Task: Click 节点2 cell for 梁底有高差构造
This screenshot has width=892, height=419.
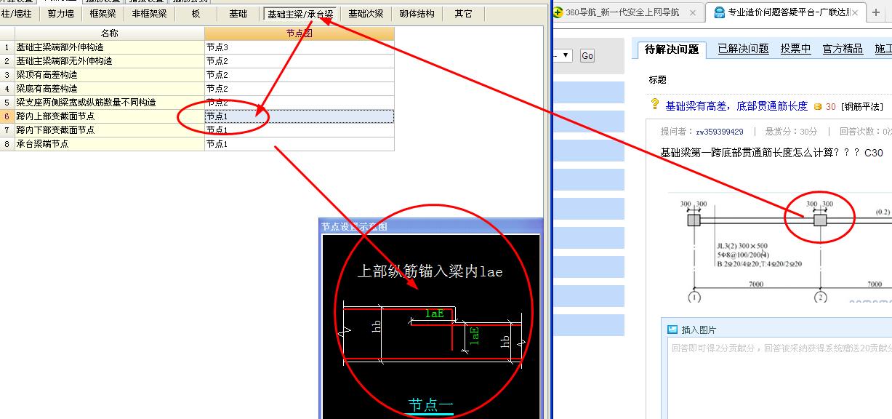Action: coord(300,89)
